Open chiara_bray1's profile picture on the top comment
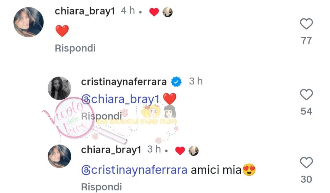The height and width of the screenshot is (193, 330). (28, 22)
